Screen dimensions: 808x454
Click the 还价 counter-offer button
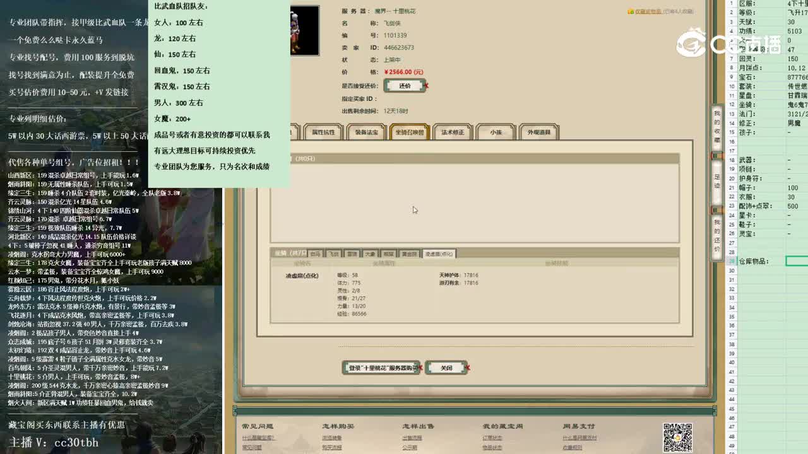tap(405, 84)
